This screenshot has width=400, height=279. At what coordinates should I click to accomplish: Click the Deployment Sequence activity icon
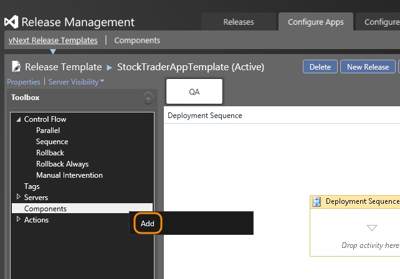point(317,202)
